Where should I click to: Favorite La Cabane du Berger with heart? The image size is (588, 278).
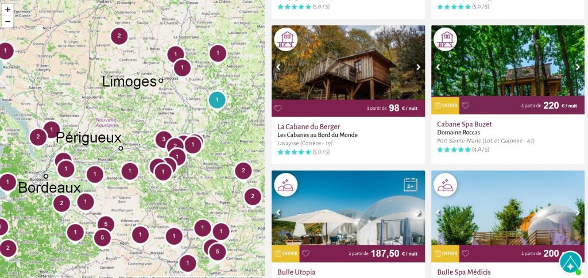tap(278, 108)
